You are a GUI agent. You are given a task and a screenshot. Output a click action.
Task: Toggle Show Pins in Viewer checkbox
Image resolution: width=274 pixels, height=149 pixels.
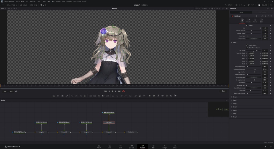tap(247, 48)
